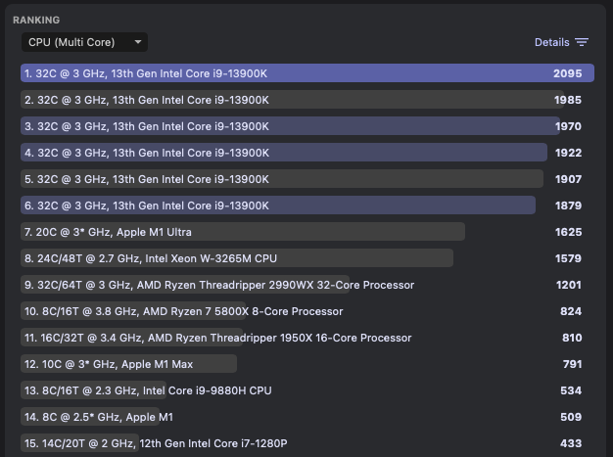
Task: Select rank 3 i9-13900K row scoring 1970
Action: tap(307, 126)
